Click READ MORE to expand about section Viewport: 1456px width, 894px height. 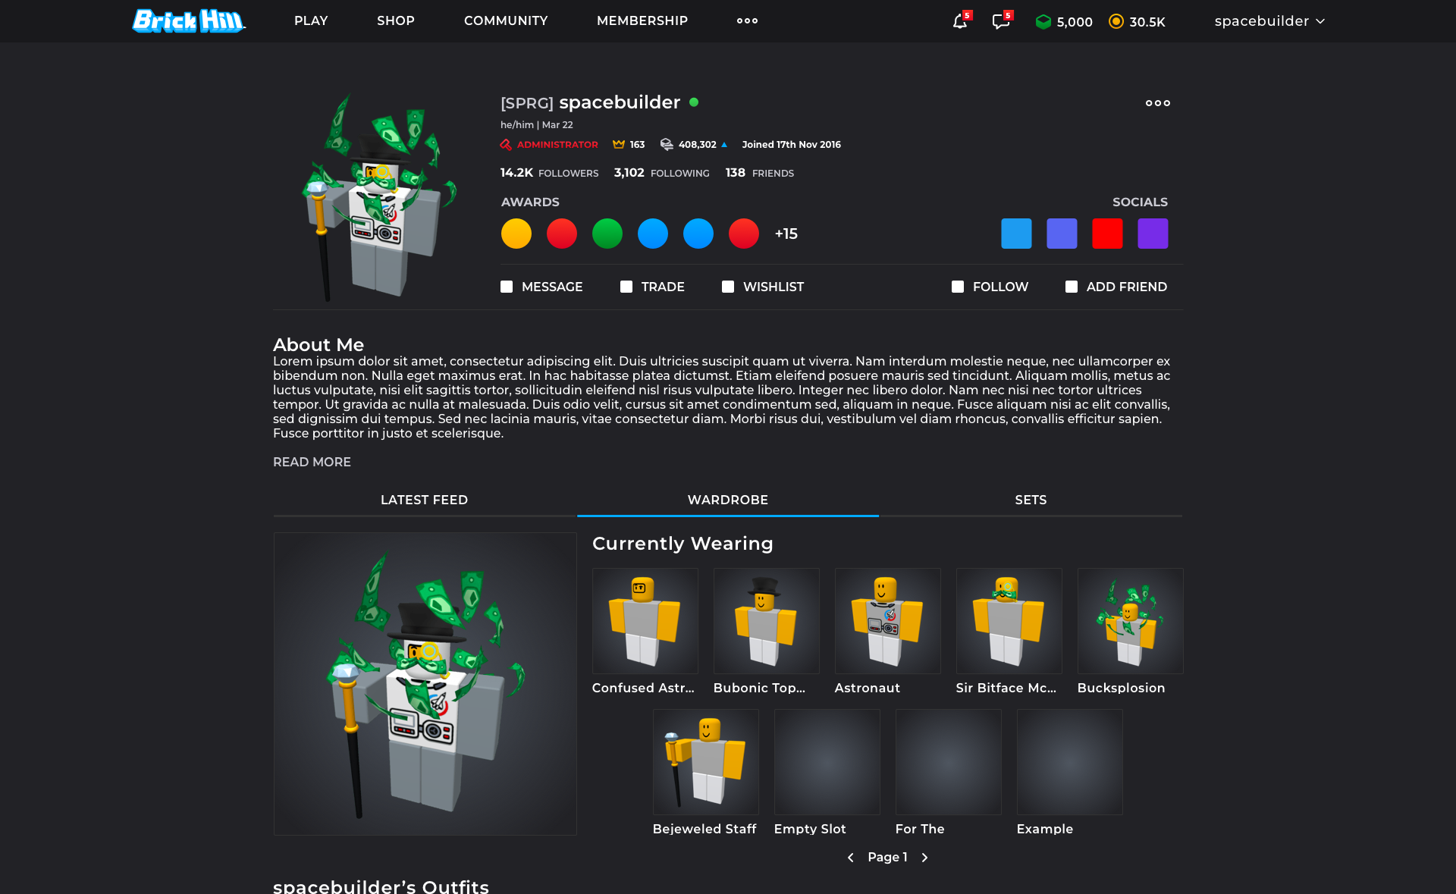click(x=311, y=462)
